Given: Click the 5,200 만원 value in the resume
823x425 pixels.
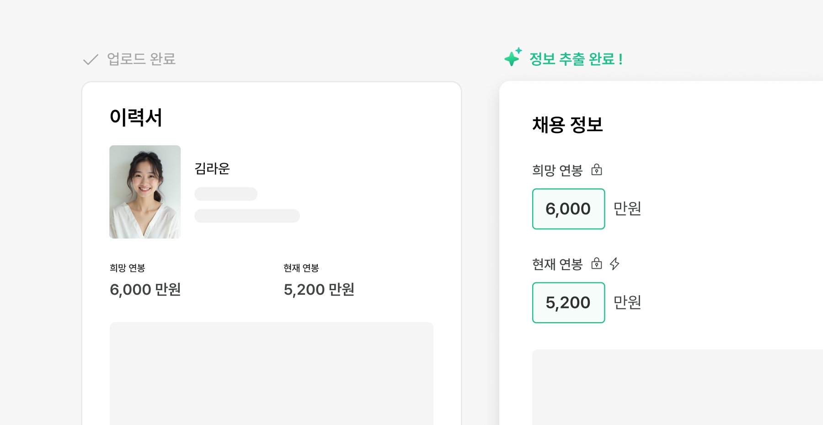Looking at the screenshot, I should pyautogui.click(x=319, y=289).
